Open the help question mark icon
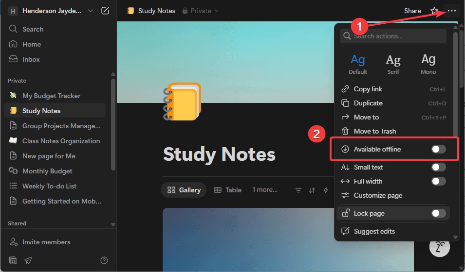465x272 pixels. 104,261
